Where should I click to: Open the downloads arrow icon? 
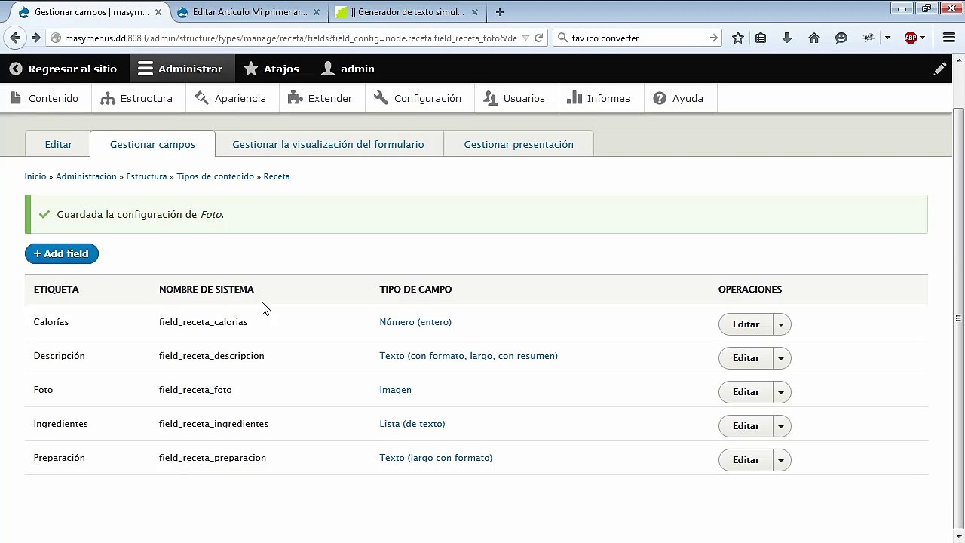(x=787, y=38)
